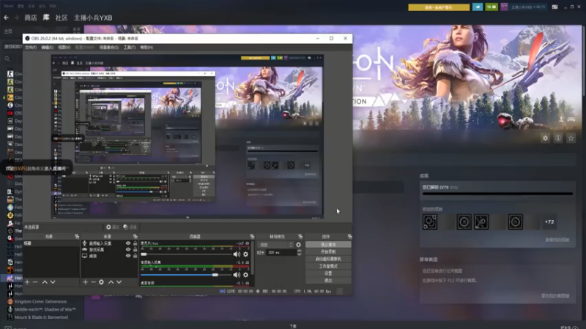Open audio input capture mixer settings gear
The width and height of the screenshot is (586, 329).
point(245,275)
